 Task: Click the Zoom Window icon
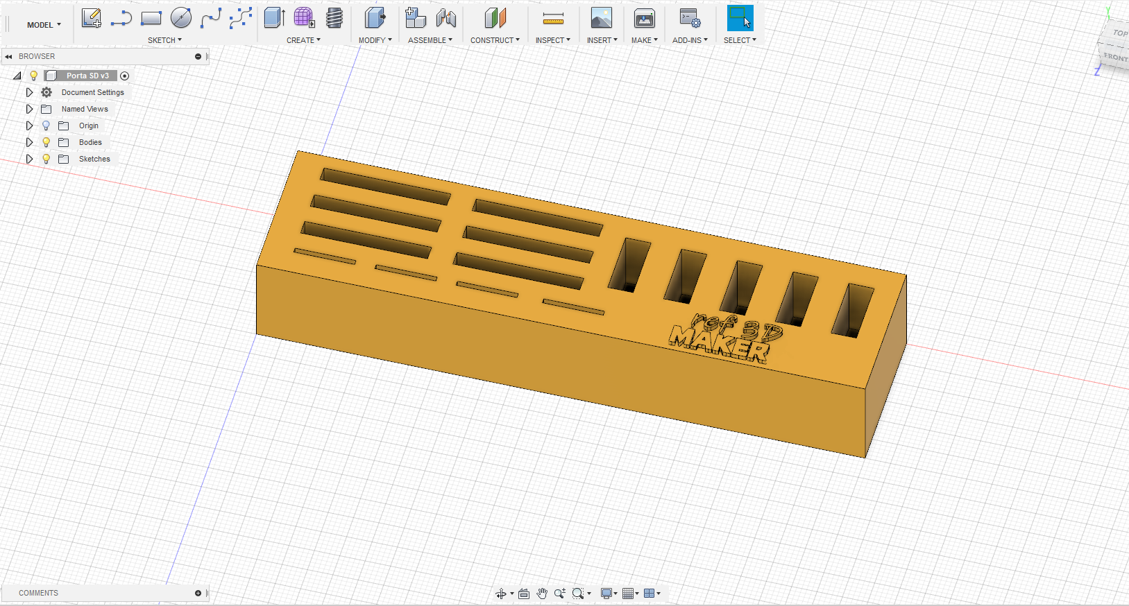pyautogui.click(x=577, y=594)
